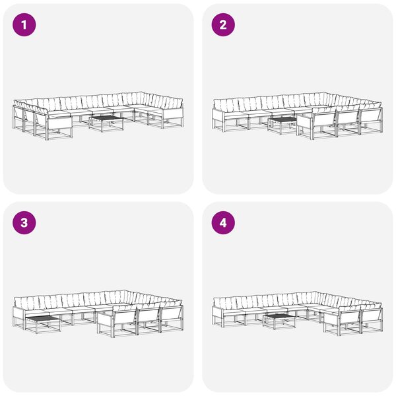The width and height of the screenshot is (396, 396).
Task: Click the front-left armchair in layout 1
Action: 54,125
